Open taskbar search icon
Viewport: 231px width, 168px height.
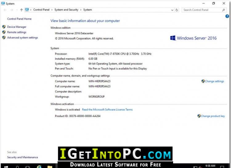tap(17, 167)
